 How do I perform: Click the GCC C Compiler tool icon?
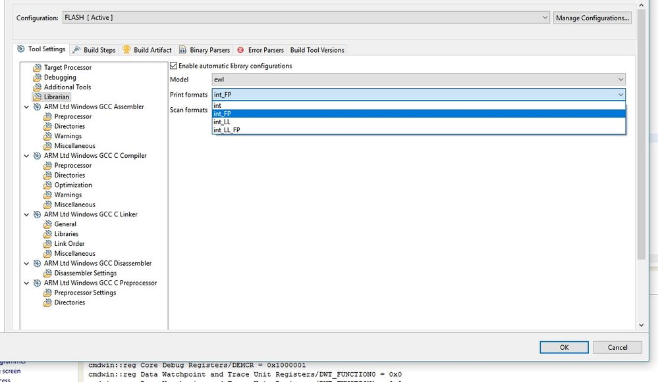click(38, 155)
